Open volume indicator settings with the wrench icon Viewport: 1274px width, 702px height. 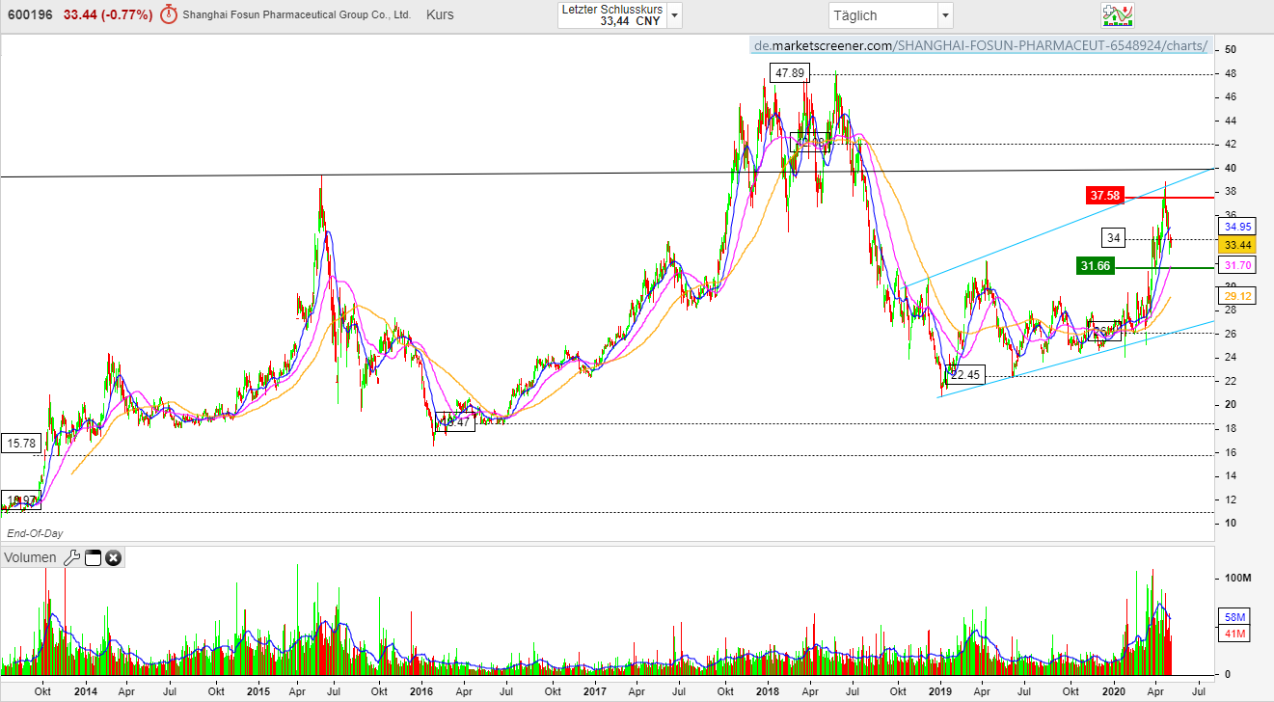pyautogui.click(x=71, y=557)
